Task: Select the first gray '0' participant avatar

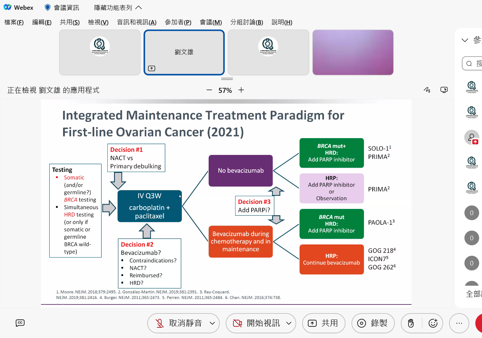Action: point(472,213)
